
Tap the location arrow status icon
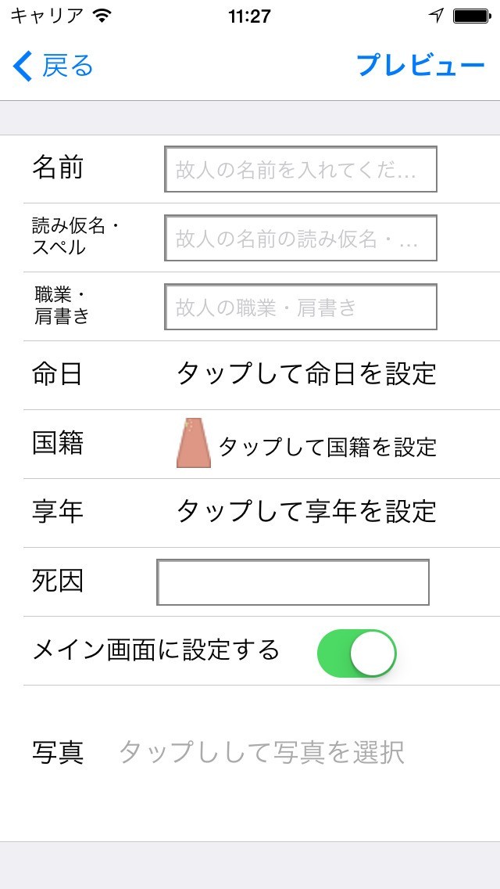tap(436, 16)
